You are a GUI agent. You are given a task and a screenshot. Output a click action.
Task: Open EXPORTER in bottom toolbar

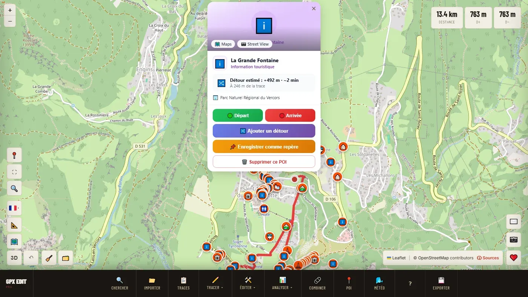point(441,283)
